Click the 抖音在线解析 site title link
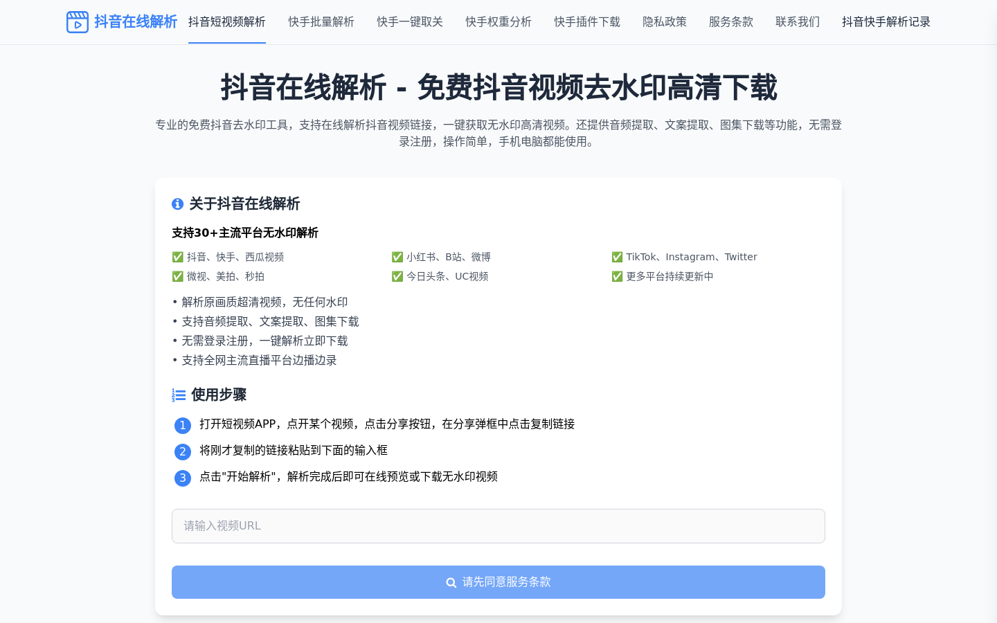This screenshot has height=623, width=997. (136, 22)
